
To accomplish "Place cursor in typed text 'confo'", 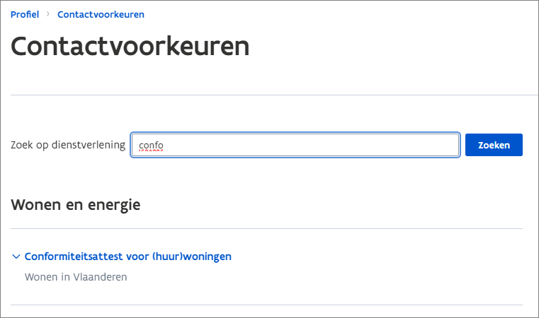I will click(x=151, y=145).
